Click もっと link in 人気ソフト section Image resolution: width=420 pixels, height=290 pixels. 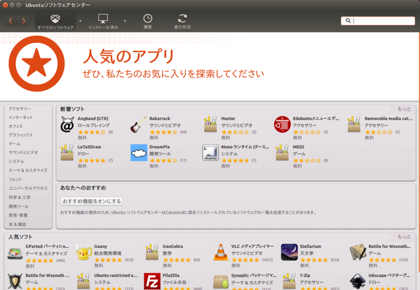[x=404, y=236]
